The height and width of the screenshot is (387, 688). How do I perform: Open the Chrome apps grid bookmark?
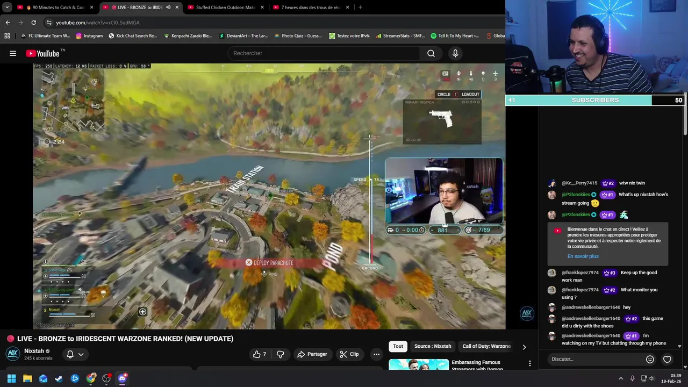pyautogui.click(x=7, y=36)
